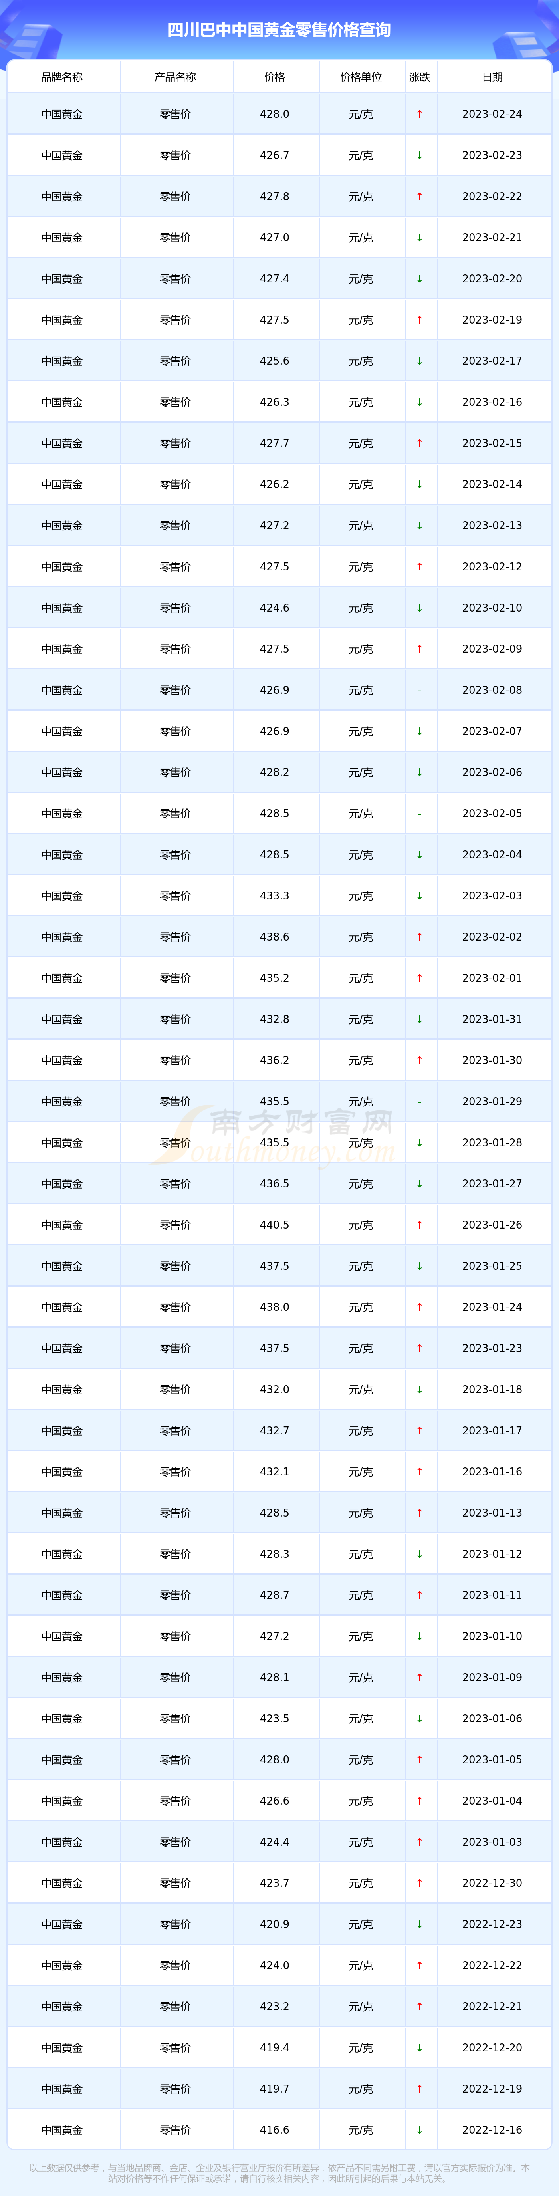Tap the down arrow in the 2023-02-13 row
Viewport: 559px width, 2196px height.
(x=419, y=526)
